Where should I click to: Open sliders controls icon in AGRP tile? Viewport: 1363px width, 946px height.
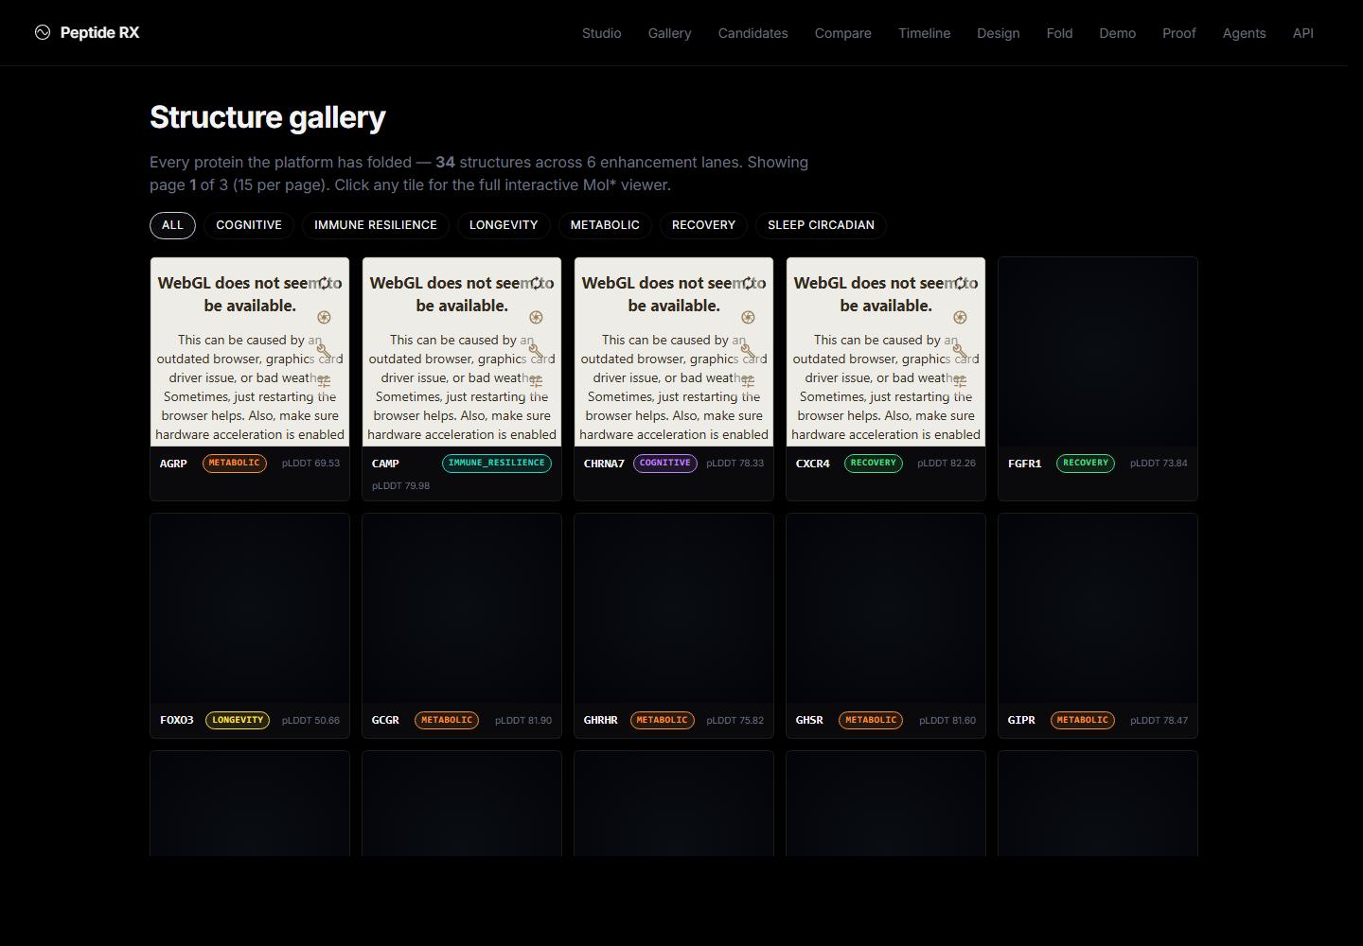324,381
